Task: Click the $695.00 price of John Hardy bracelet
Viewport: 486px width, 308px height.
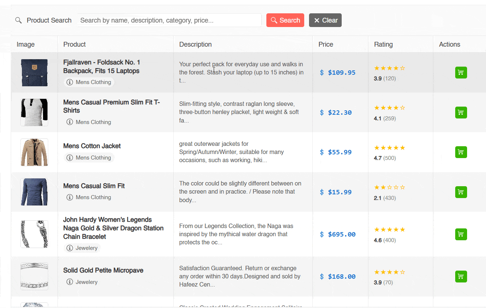Action: [x=342, y=234]
